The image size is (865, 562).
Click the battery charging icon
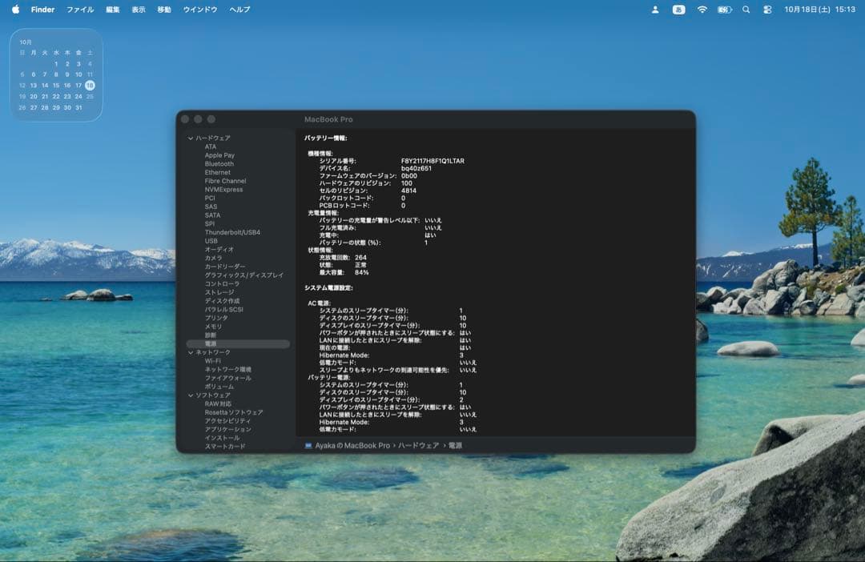pyautogui.click(x=724, y=10)
